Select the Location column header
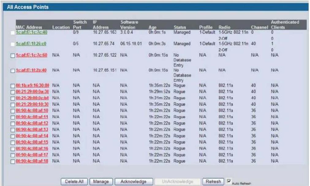 (61, 27)
